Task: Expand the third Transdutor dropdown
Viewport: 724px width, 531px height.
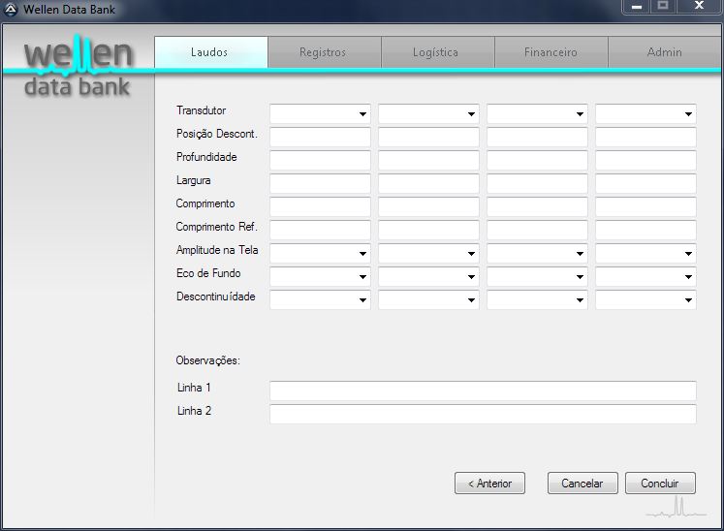Action: [x=537, y=113]
